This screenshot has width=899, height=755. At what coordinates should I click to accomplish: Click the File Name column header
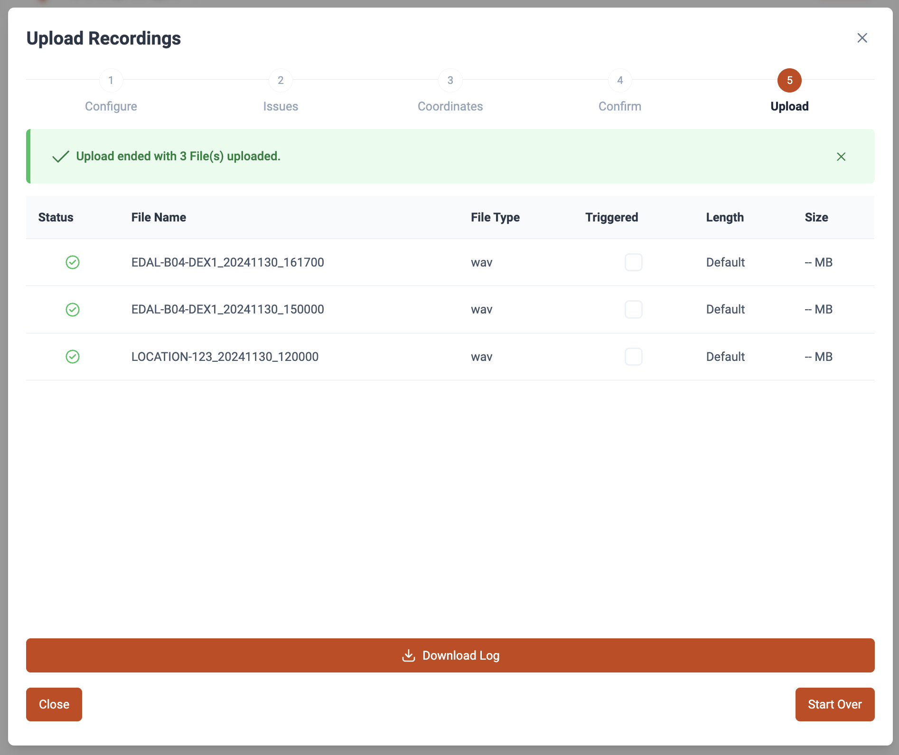pyautogui.click(x=159, y=217)
